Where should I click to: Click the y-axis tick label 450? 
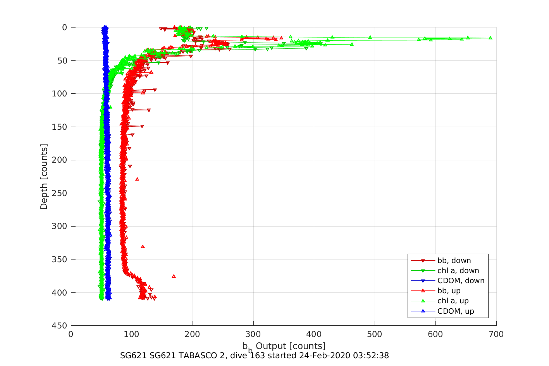tap(59, 326)
